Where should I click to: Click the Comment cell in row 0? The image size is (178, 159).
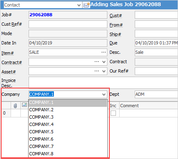coord(149,113)
